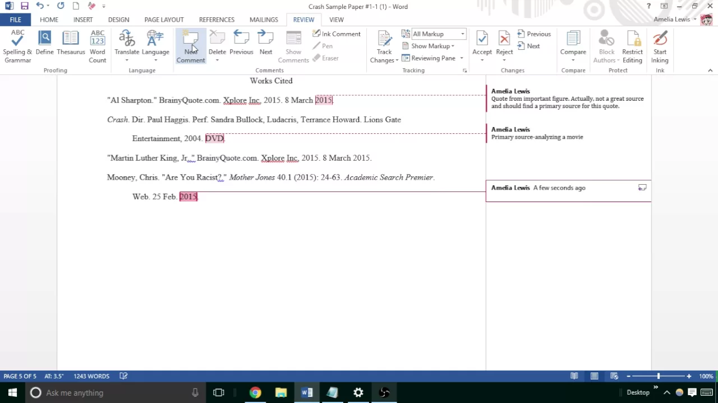Zoom in with the plus button
This screenshot has height=403, width=718.
point(689,376)
